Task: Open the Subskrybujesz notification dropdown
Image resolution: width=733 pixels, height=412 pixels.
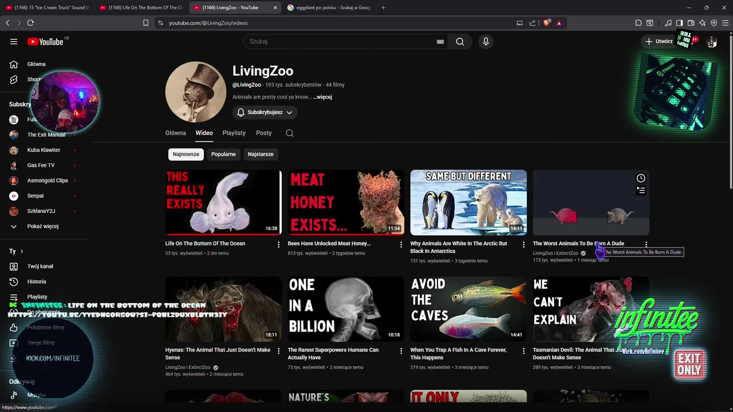Action: (265, 112)
